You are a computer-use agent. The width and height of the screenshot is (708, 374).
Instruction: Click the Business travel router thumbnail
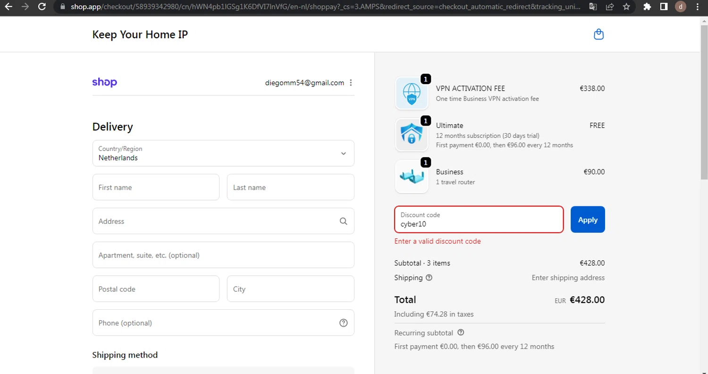pos(412,176)
